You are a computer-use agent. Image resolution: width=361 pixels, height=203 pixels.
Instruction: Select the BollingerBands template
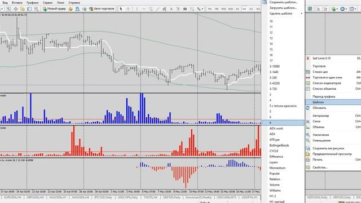pos(279,145)
